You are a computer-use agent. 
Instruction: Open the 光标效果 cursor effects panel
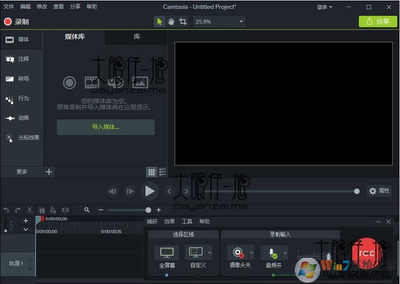22,138
